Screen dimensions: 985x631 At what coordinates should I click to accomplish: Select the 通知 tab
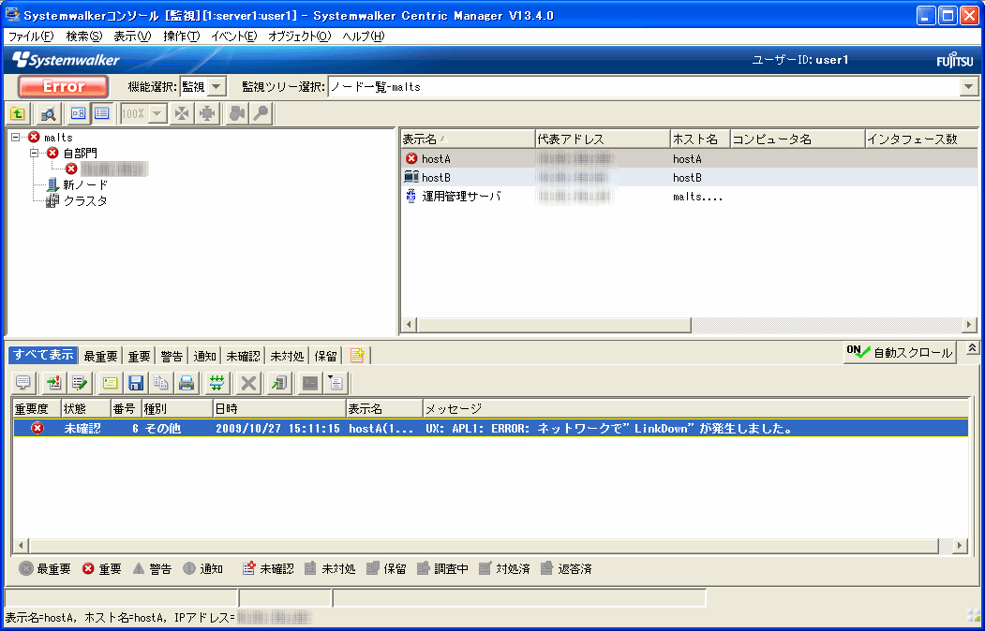(205, 356)
